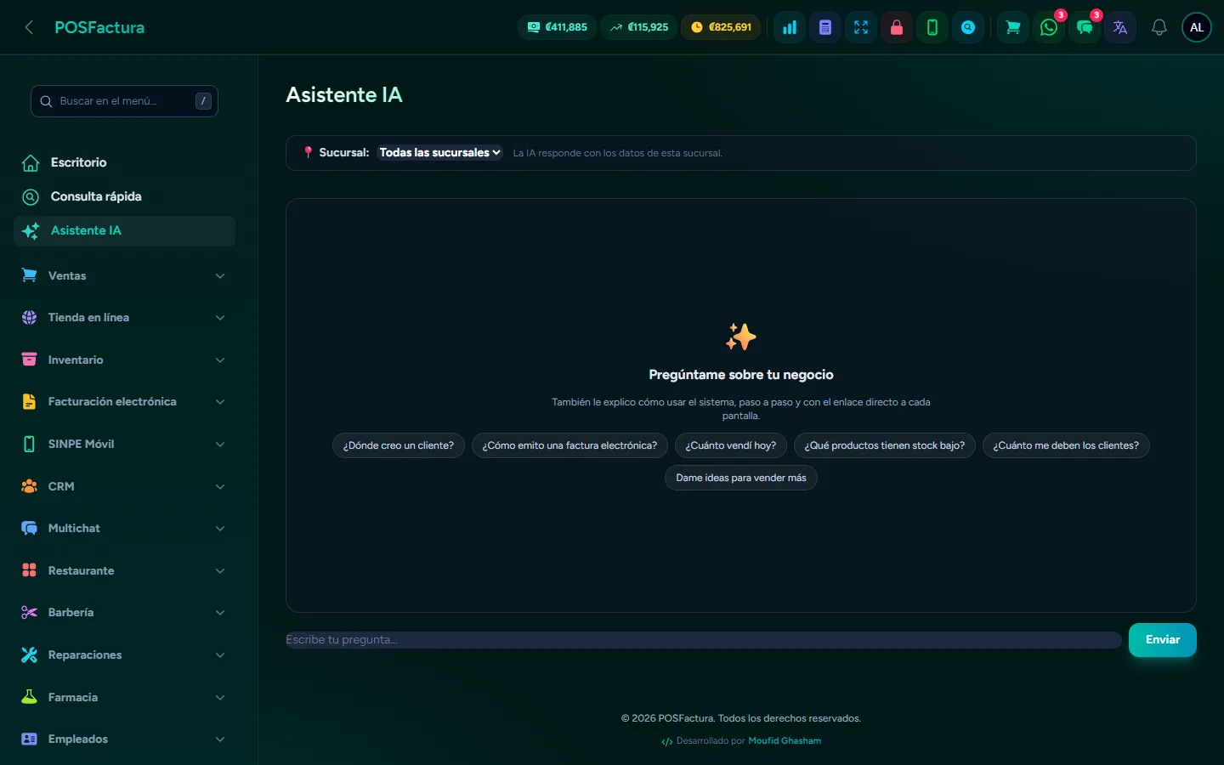This screenshot has width=1224, height=765.
Task: Choose '¿Cuánto me deben los clientes?' suggestion
Action: 1066,445
